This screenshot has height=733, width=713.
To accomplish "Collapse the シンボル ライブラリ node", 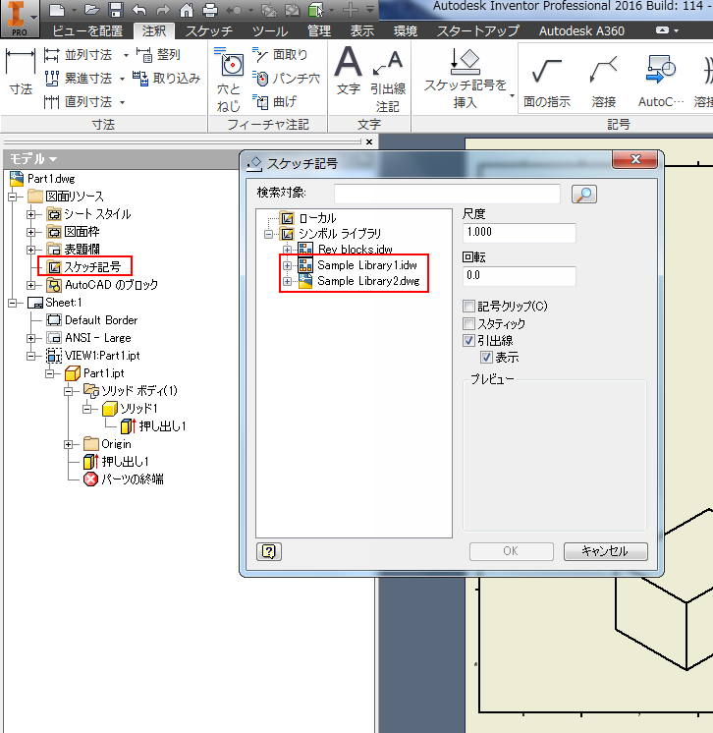I will [x=269, y=234].
